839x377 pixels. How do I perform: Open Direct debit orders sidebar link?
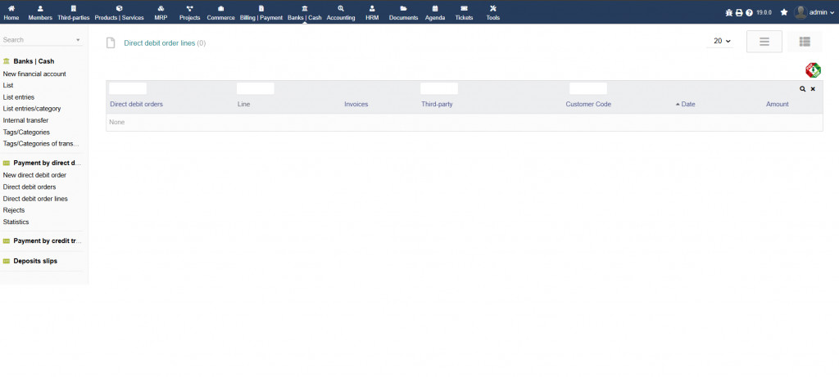[x=29, y=187]
